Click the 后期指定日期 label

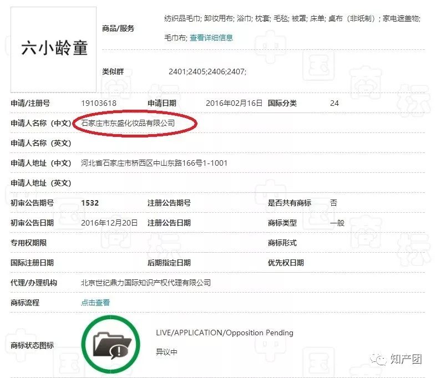point(169,263)
